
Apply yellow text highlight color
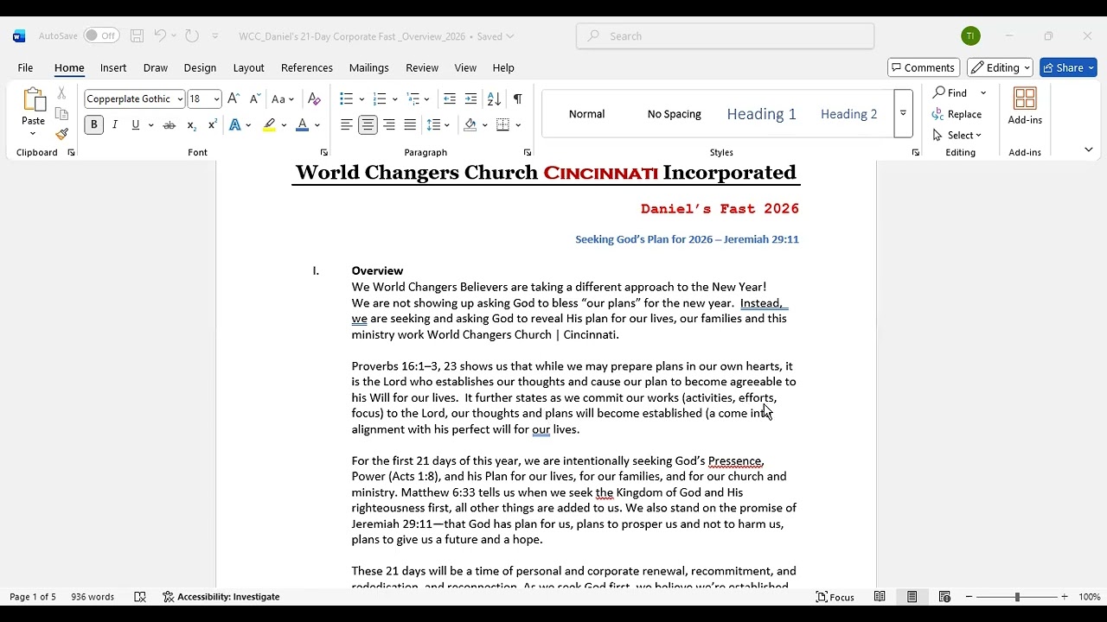pos(270,125)
